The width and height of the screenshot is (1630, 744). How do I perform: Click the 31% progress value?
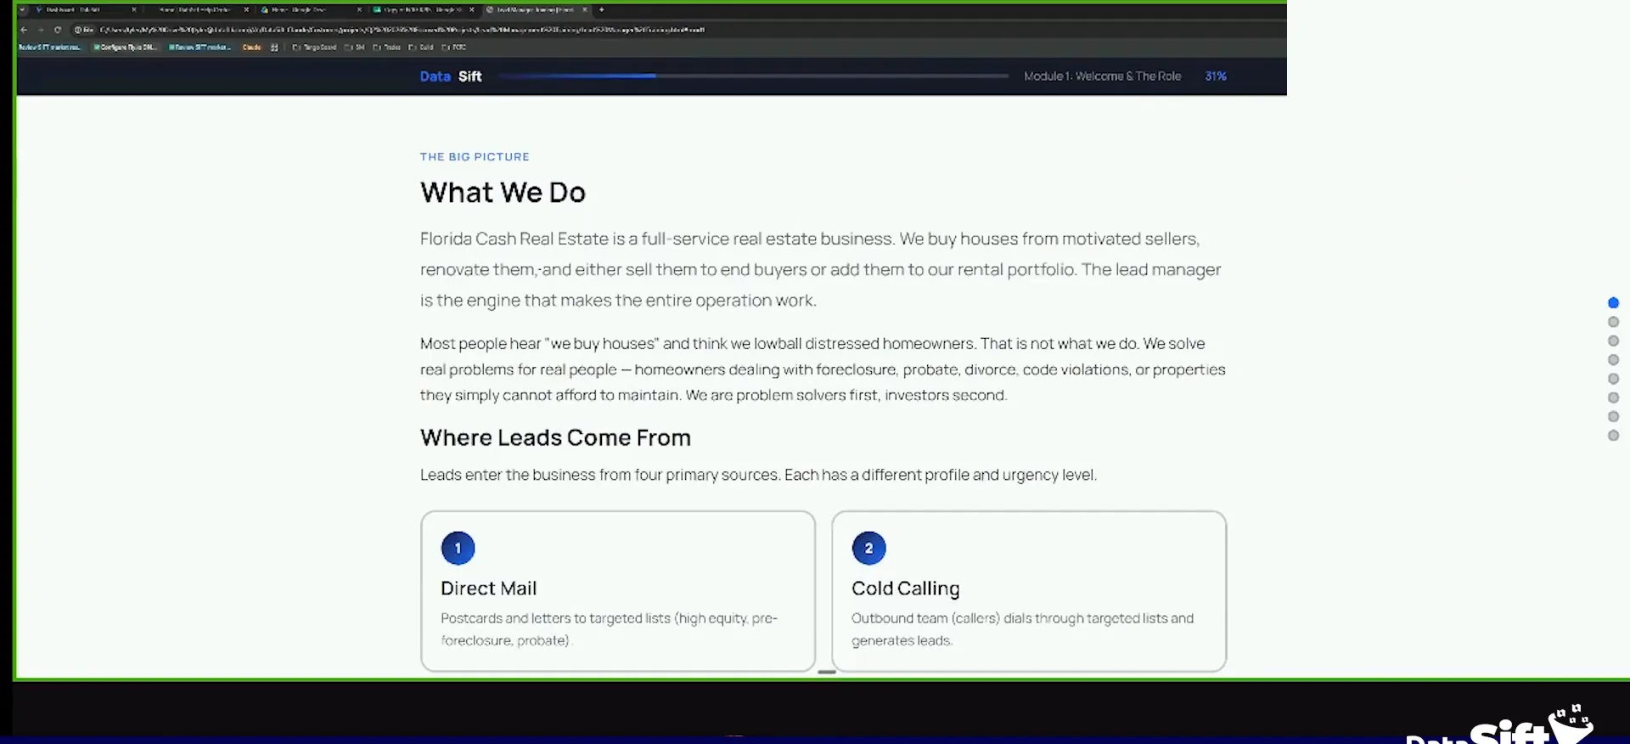pos(1216,76)
